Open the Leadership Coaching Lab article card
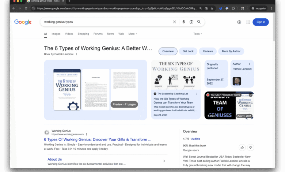 point(176,90)
